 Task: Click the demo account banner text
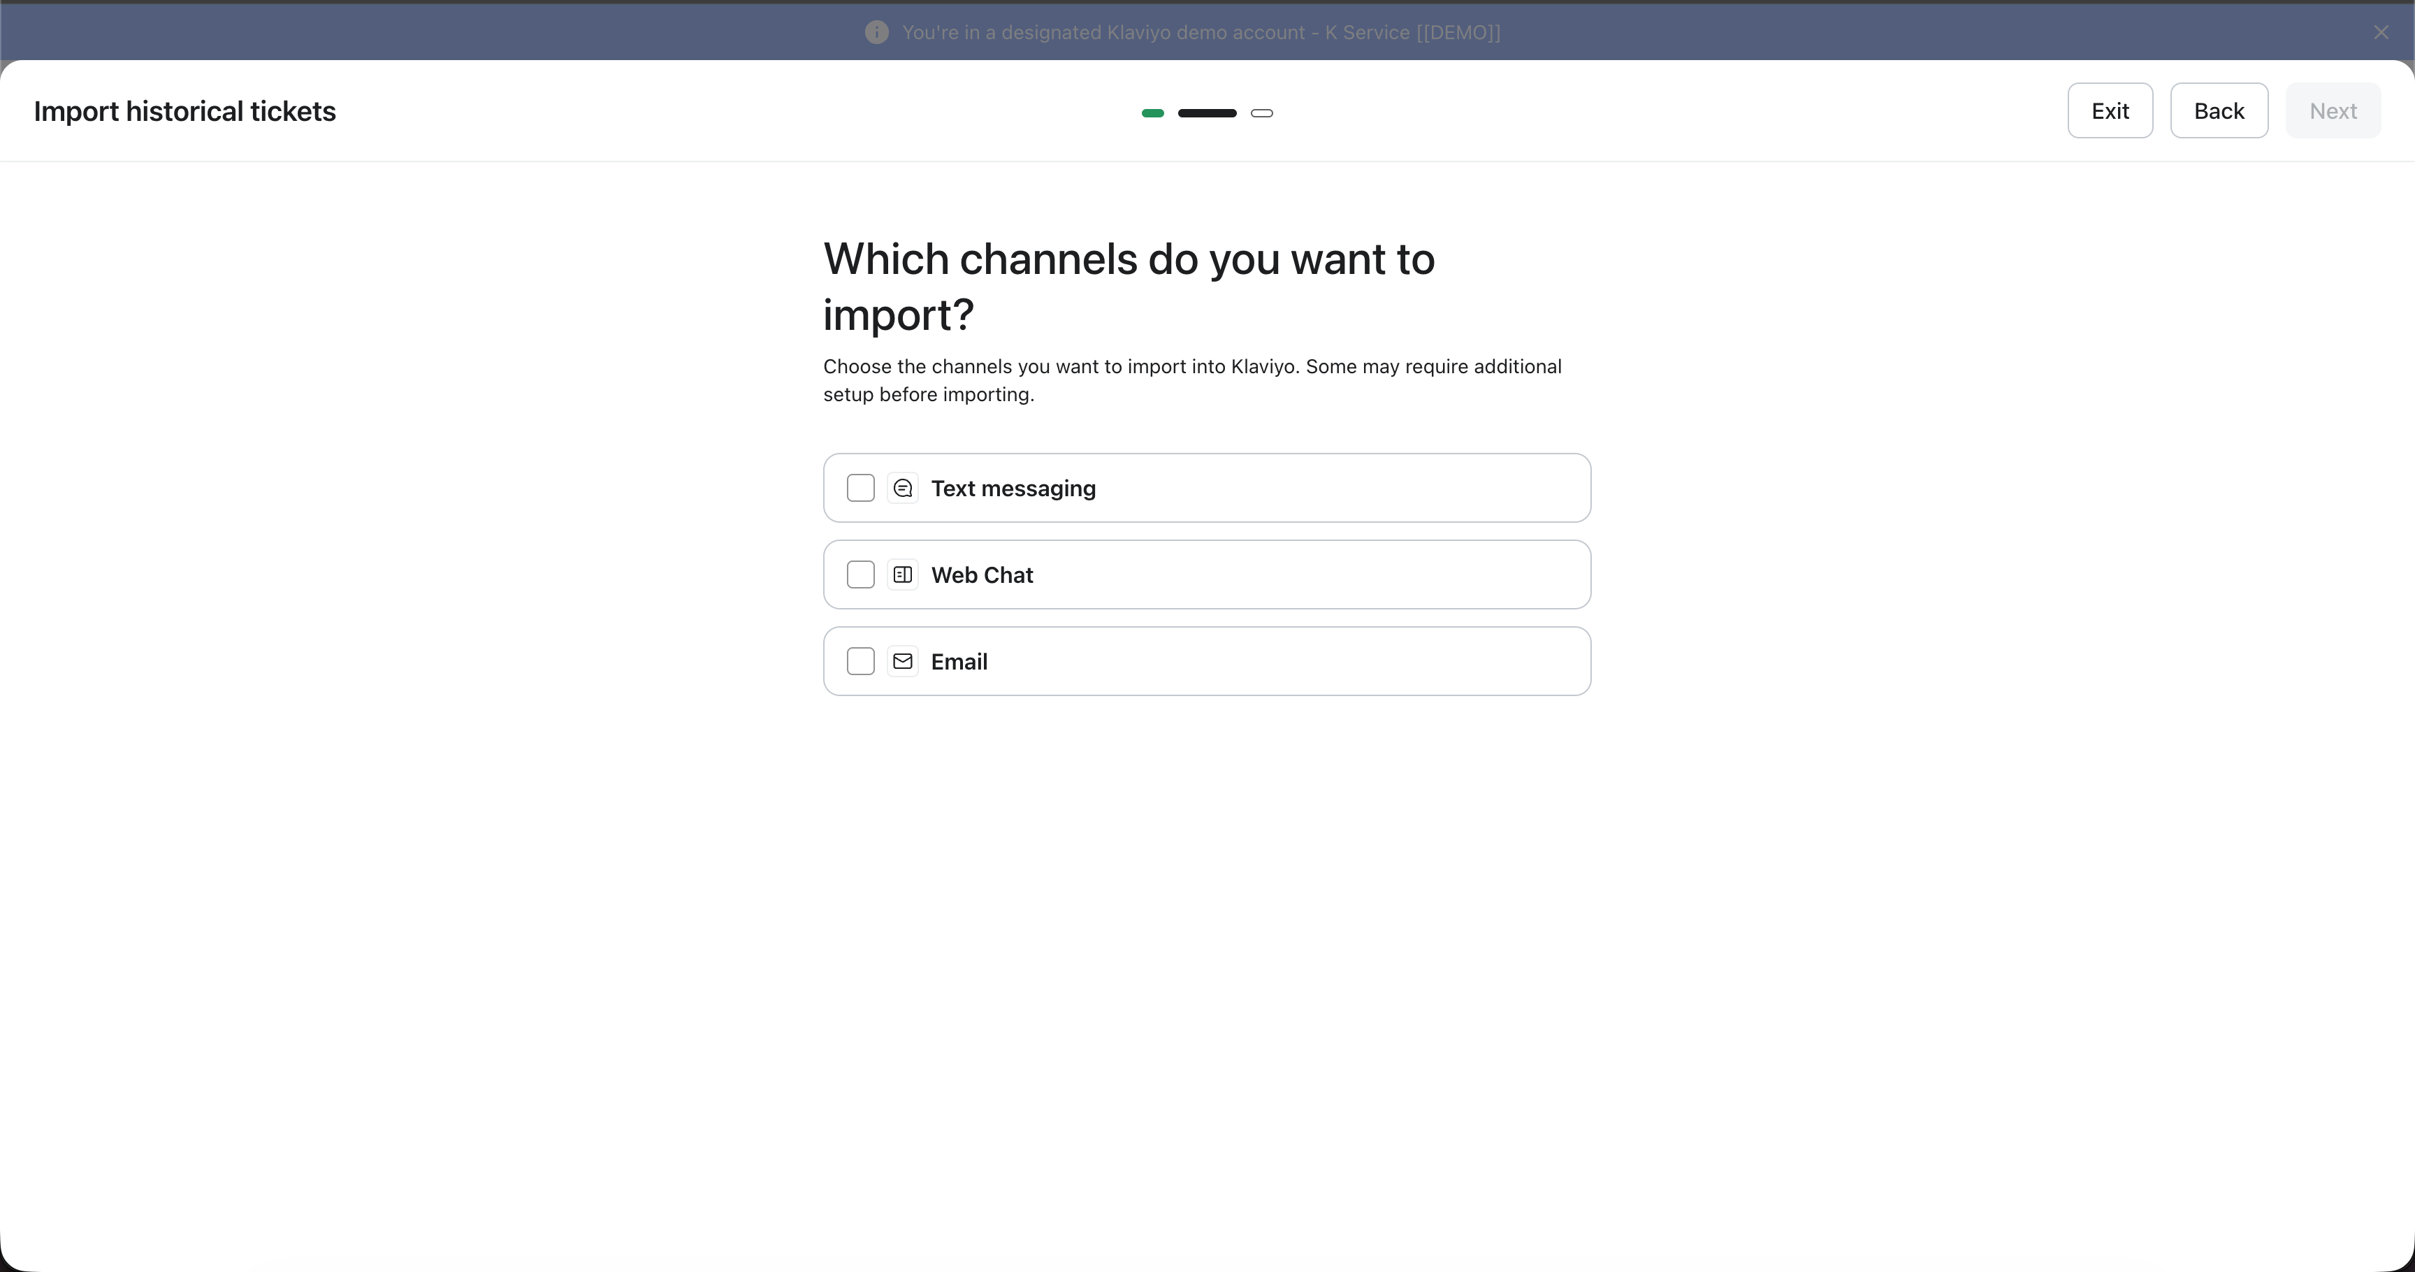1201,32
